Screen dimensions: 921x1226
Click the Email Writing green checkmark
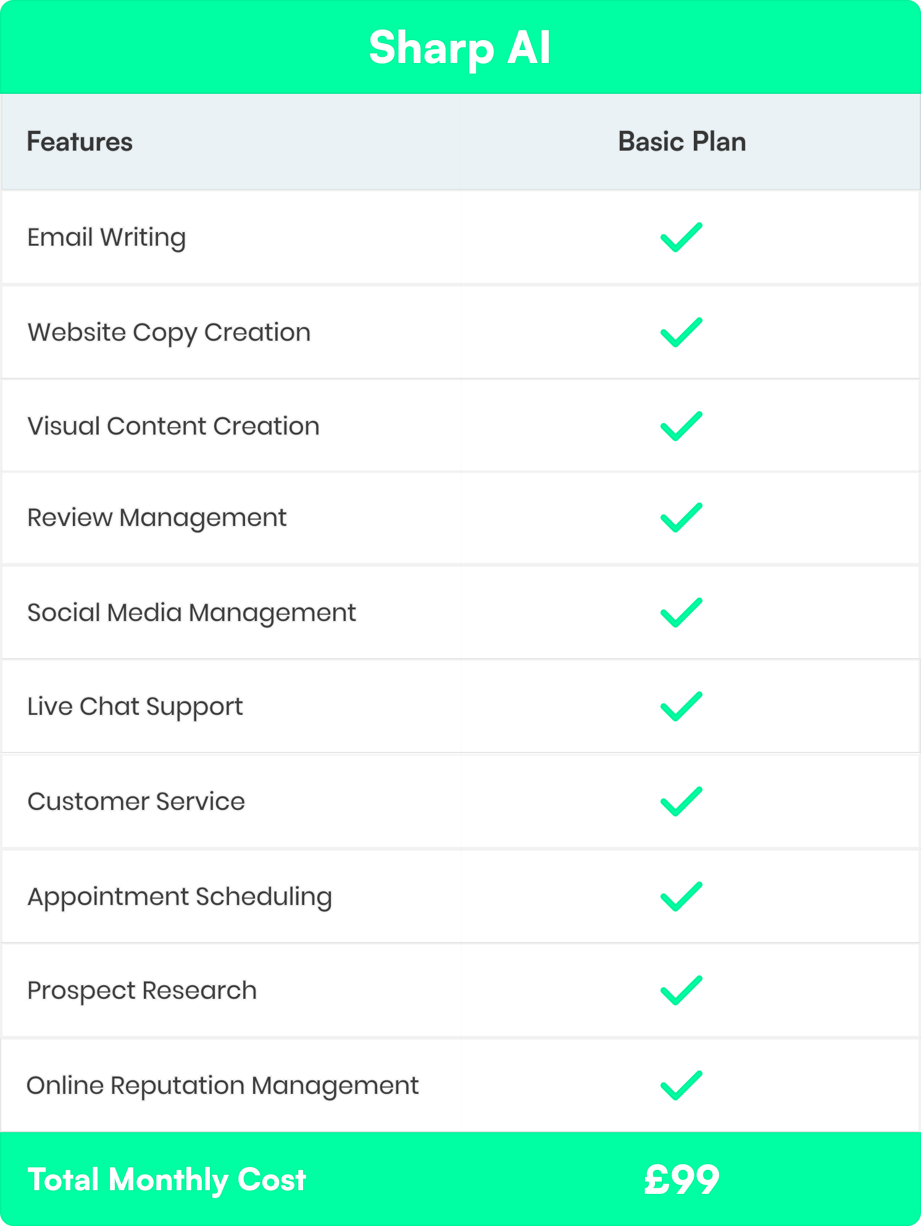pos(681,238)
